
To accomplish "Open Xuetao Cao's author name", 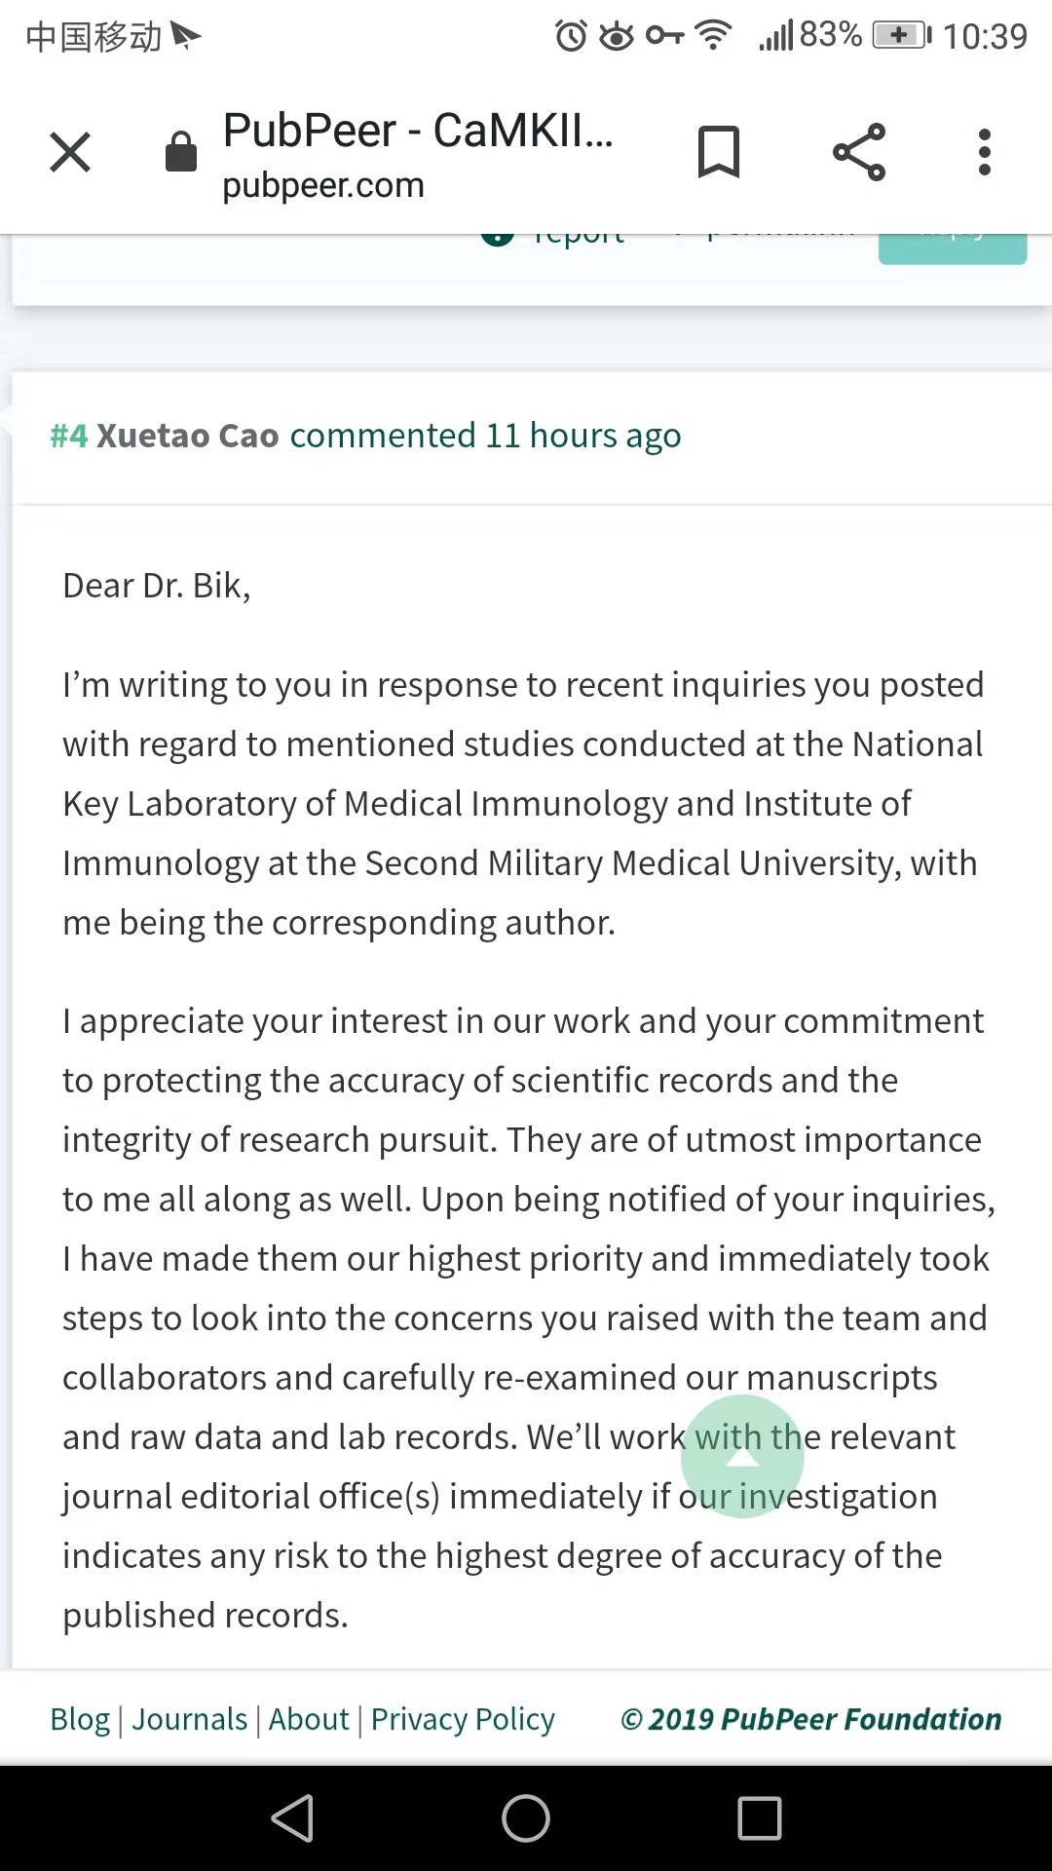I will (188, 436).
